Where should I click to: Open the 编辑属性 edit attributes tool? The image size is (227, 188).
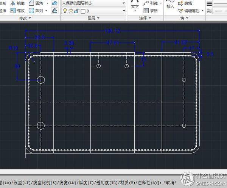tap(189, 11)
